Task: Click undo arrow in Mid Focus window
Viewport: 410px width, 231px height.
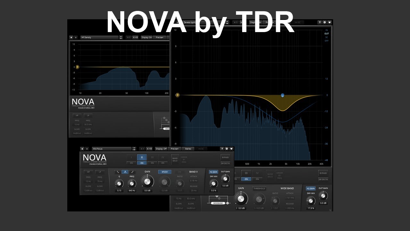Action: point(82,149)
